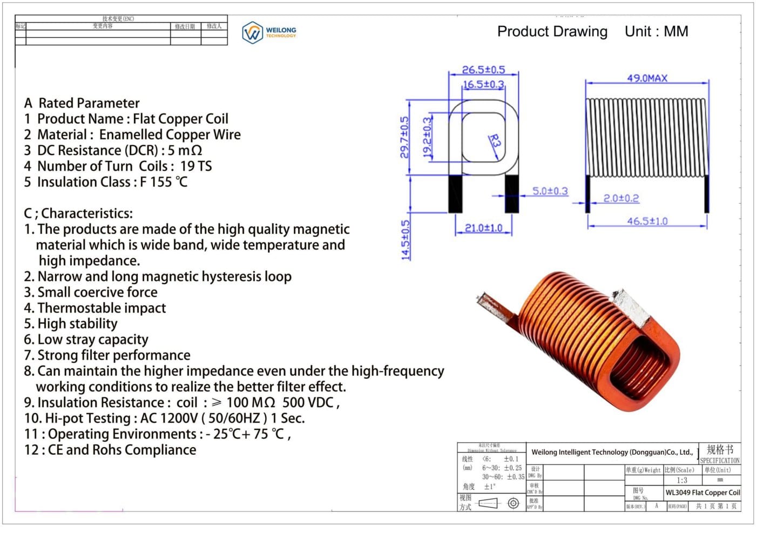Click the '1:3' scale value

point(682,480)
